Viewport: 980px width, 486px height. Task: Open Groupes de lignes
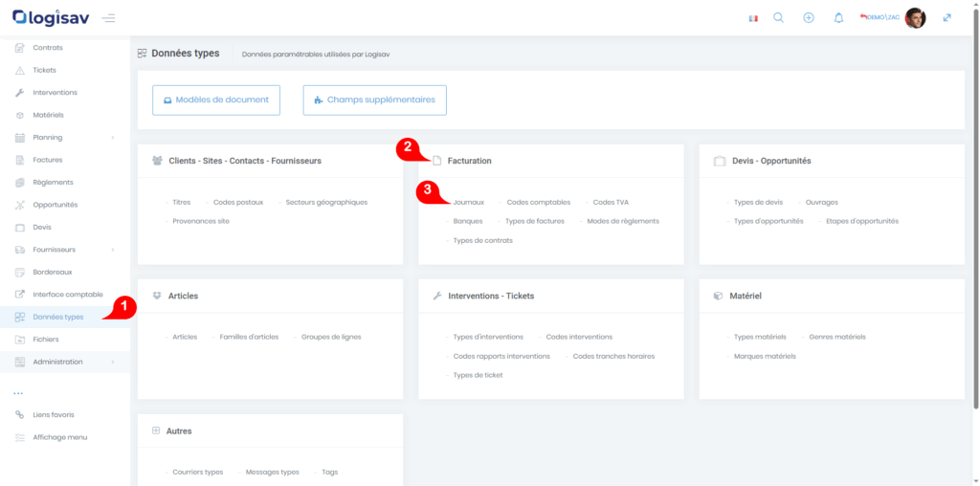pos(331,337)
